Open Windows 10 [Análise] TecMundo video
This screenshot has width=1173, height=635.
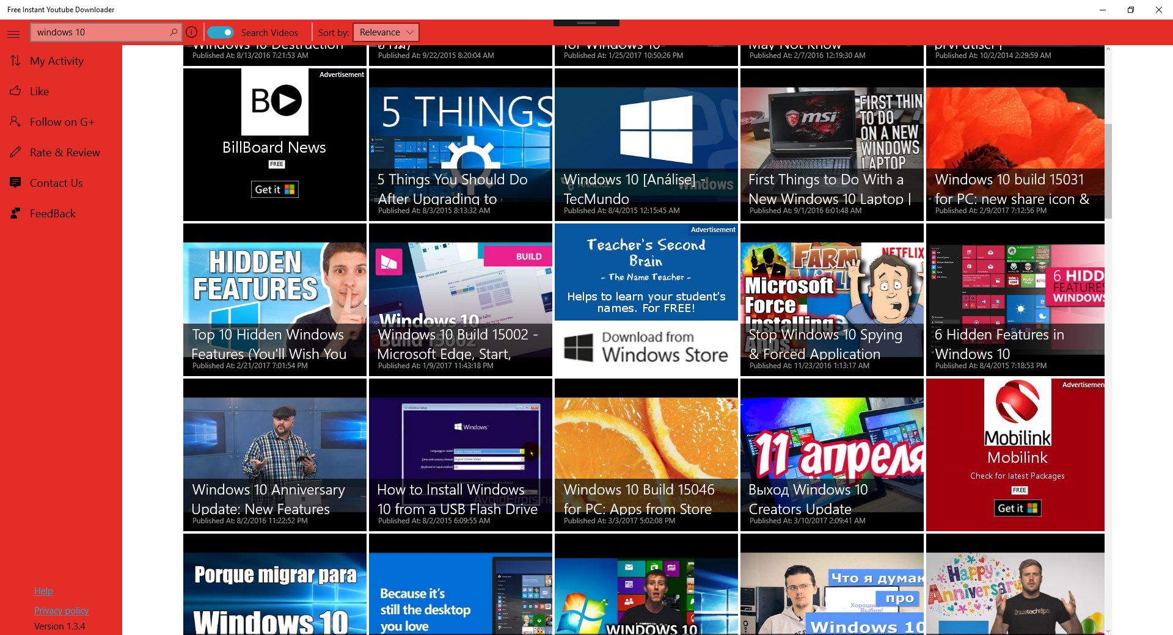tap(646, 145)
